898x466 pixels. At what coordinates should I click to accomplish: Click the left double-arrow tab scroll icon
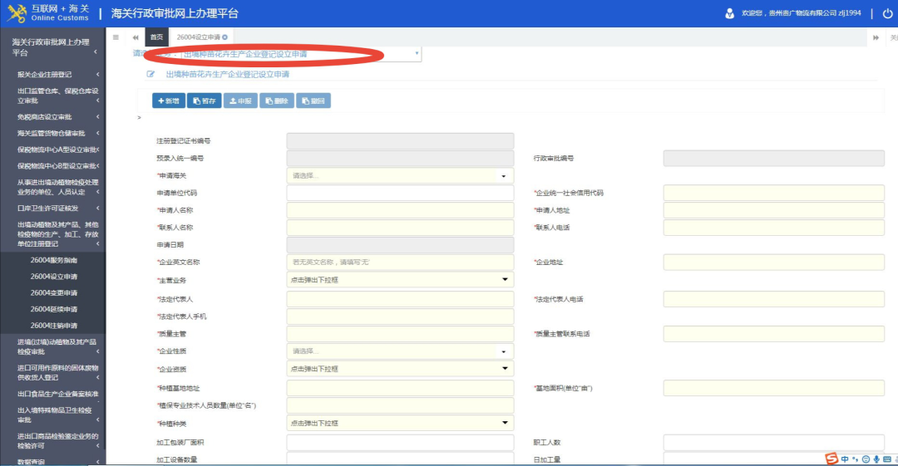click(x=135, y=37)
